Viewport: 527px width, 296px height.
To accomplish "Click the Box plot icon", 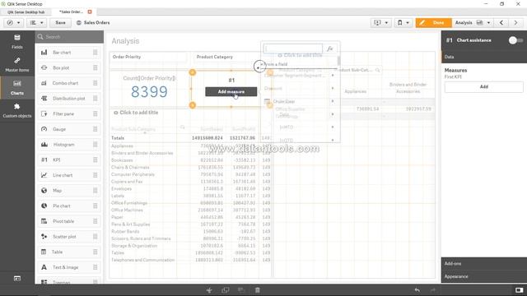I will (44, 67).
